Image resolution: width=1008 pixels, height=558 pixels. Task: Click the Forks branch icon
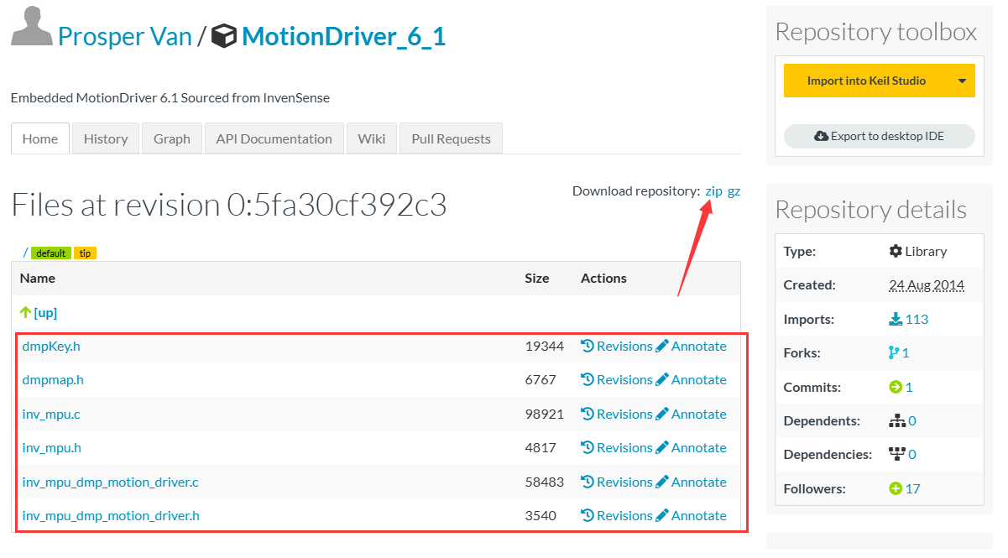[x=894, y=353]
